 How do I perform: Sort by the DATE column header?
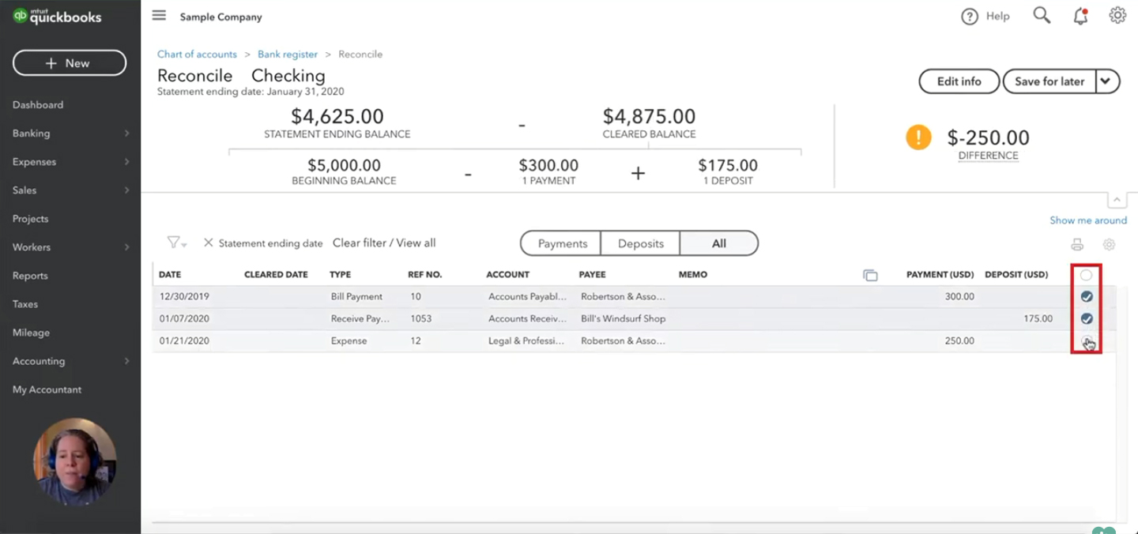click(170, 275)
